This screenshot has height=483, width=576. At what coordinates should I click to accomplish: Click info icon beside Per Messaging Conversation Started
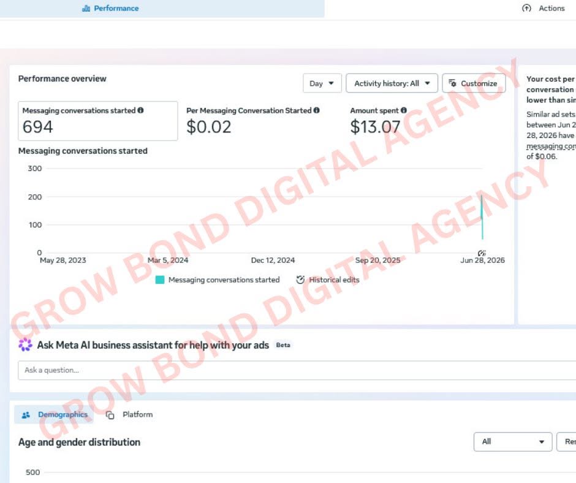coord(316,110)
